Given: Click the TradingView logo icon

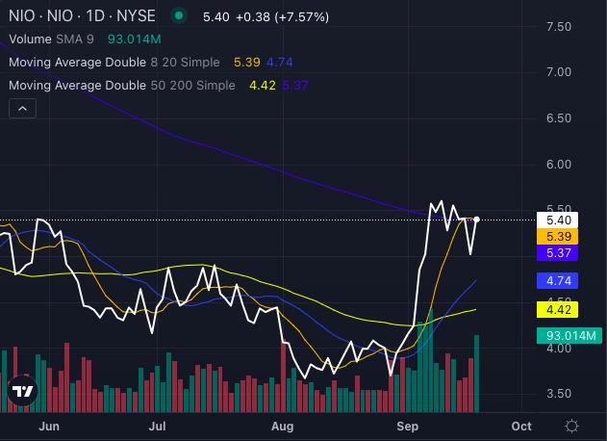Looking at the screenshot, I should tap(22, 391).
